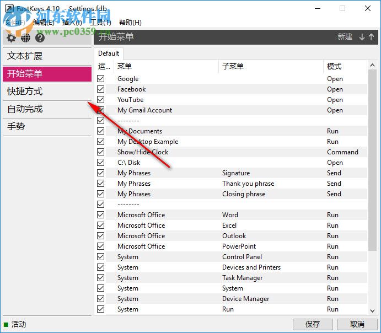The height and width of the screenshot is (333, 381).
Task: Select the My Desktop Example row
Action: (232, 141)
